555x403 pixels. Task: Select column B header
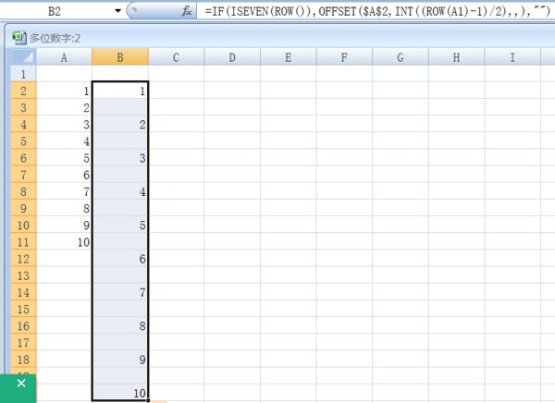tap(120, 57)
